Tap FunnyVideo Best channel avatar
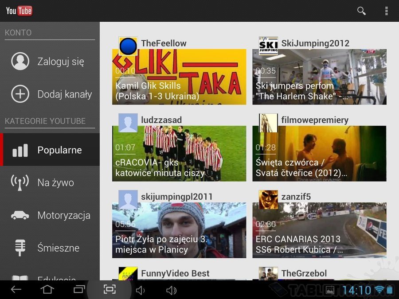This screenshot has height=299, width=399. pyautogui.click(x=128, y=274)
